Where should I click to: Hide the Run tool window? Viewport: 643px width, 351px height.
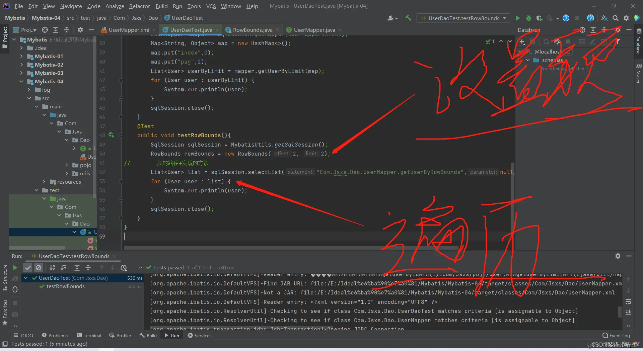[x=629, y=256]
